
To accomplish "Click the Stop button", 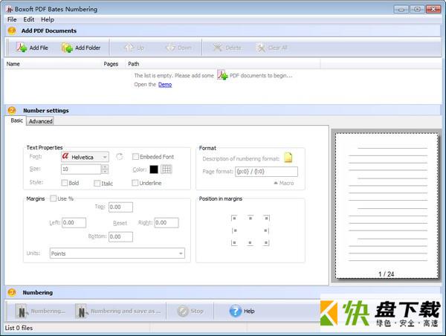I will tap(190, 311).
